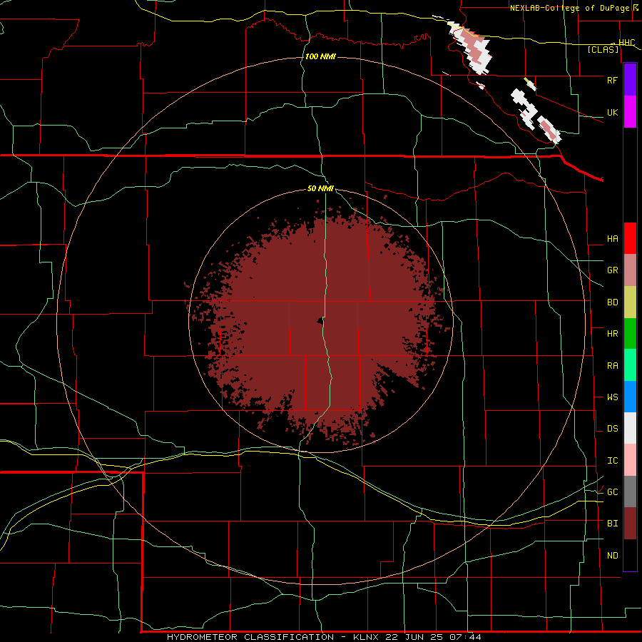642x642 pixels.
Task: Click the 22 JUN 25 date
Action: tap(414, 637)
